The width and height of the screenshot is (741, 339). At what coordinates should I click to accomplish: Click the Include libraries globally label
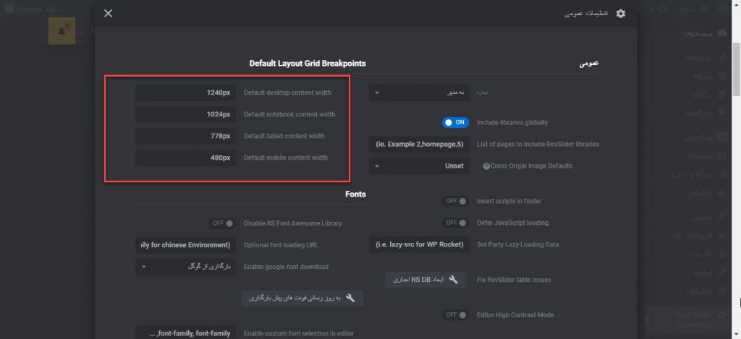tap(512, 122)
